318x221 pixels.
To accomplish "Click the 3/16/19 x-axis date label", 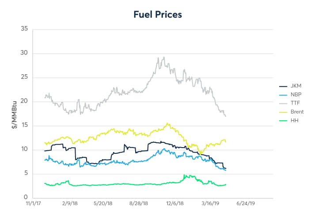I will (x=208, y=204).
